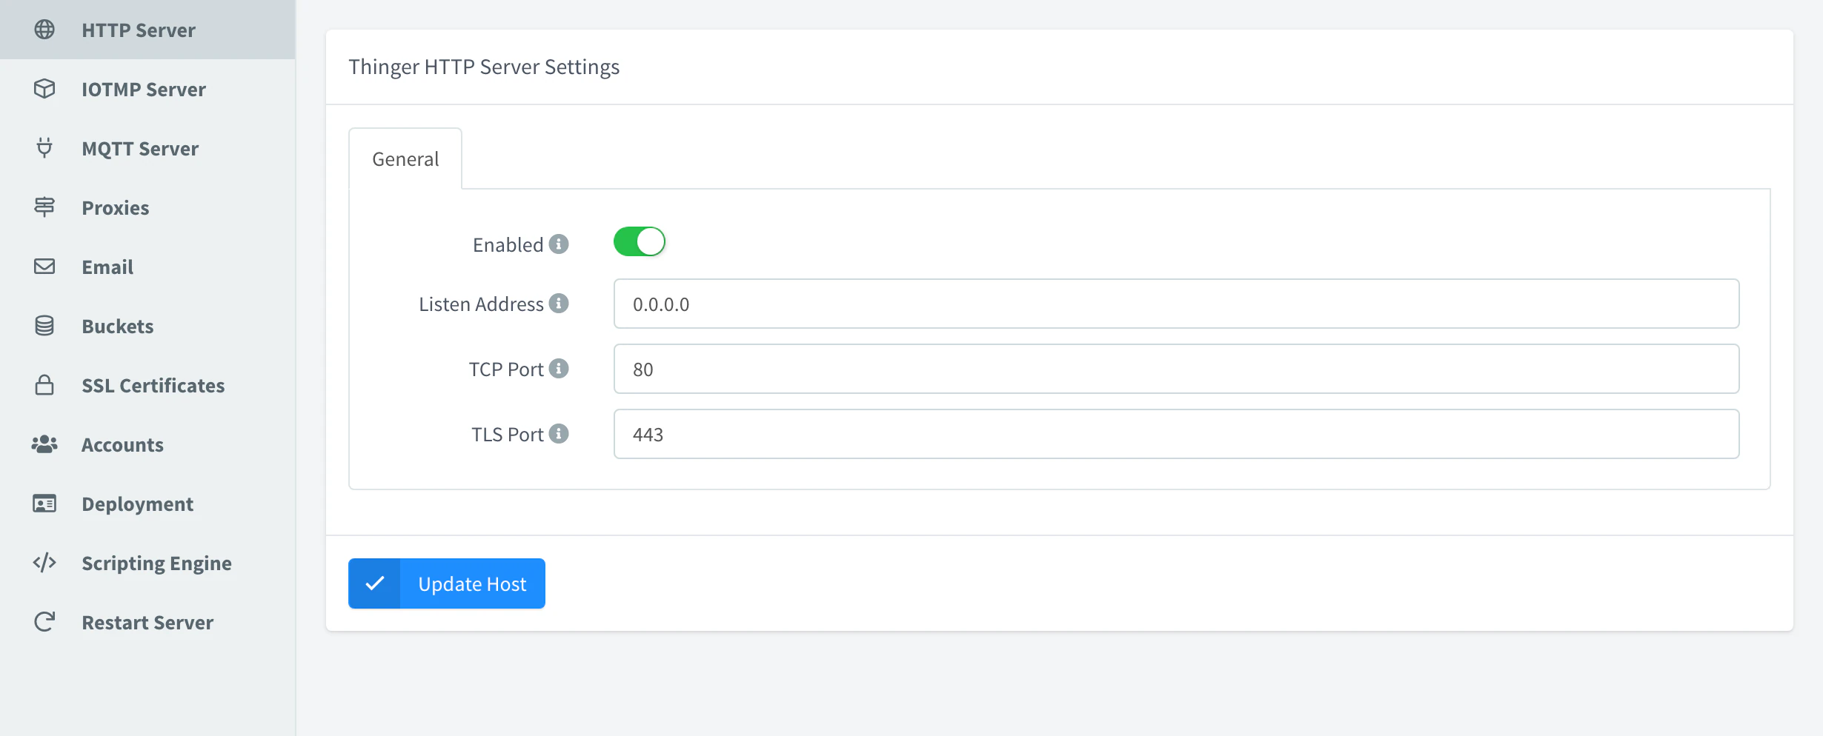Click the info icon next to TCP Port
The width and height of the screenshot is (1823, 736).
559,368
